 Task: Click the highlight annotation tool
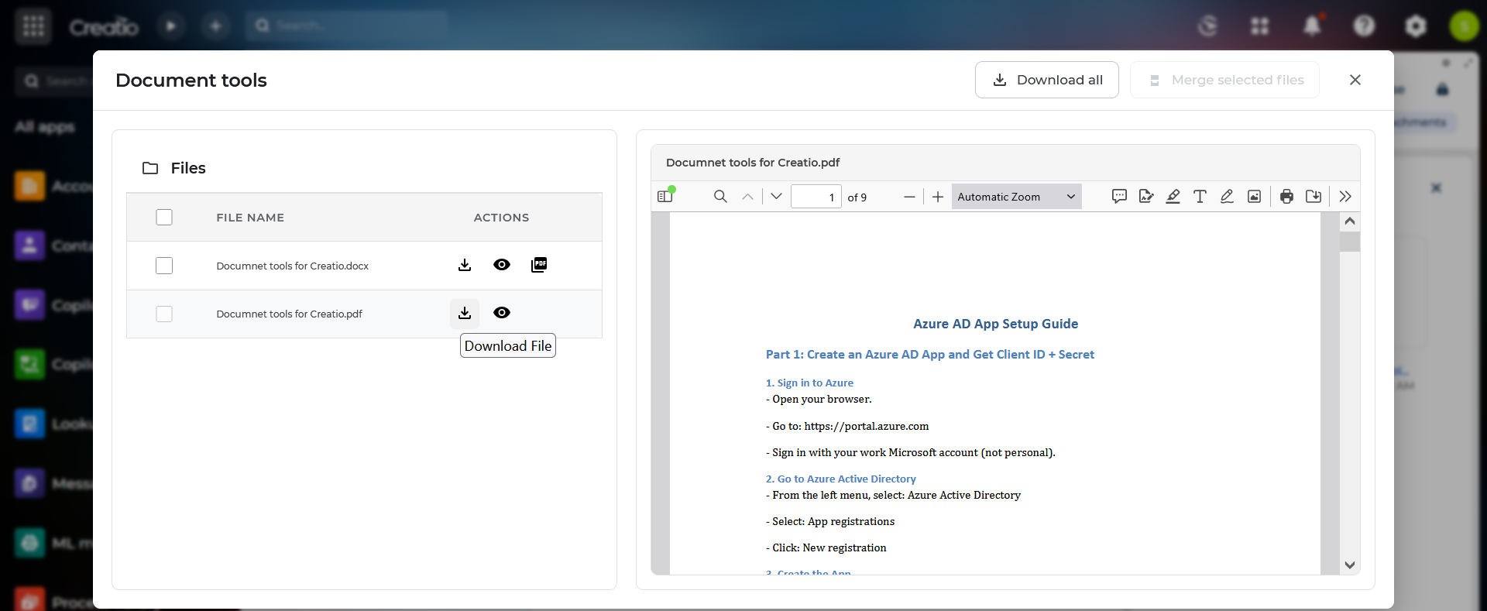1173,197
